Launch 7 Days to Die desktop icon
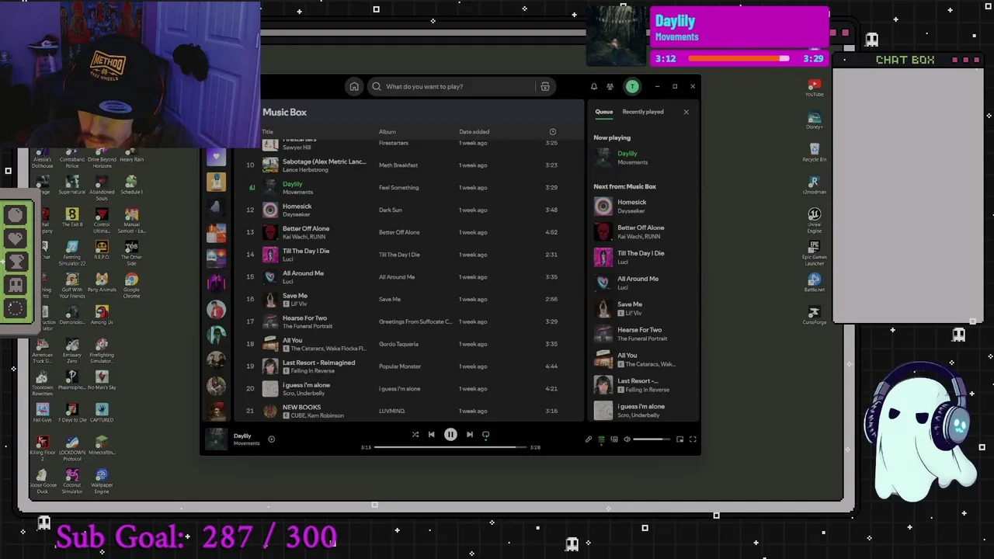The image size is (994, 559). tap(72, 412)
